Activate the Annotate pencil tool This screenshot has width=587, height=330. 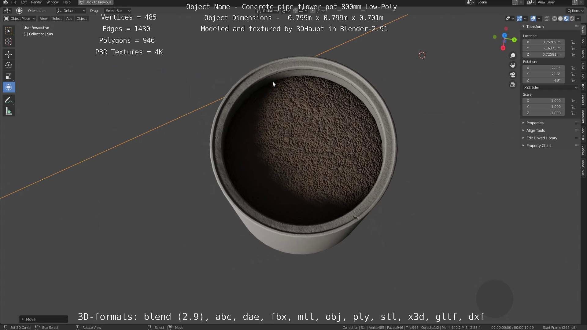[x=9, y=100]
